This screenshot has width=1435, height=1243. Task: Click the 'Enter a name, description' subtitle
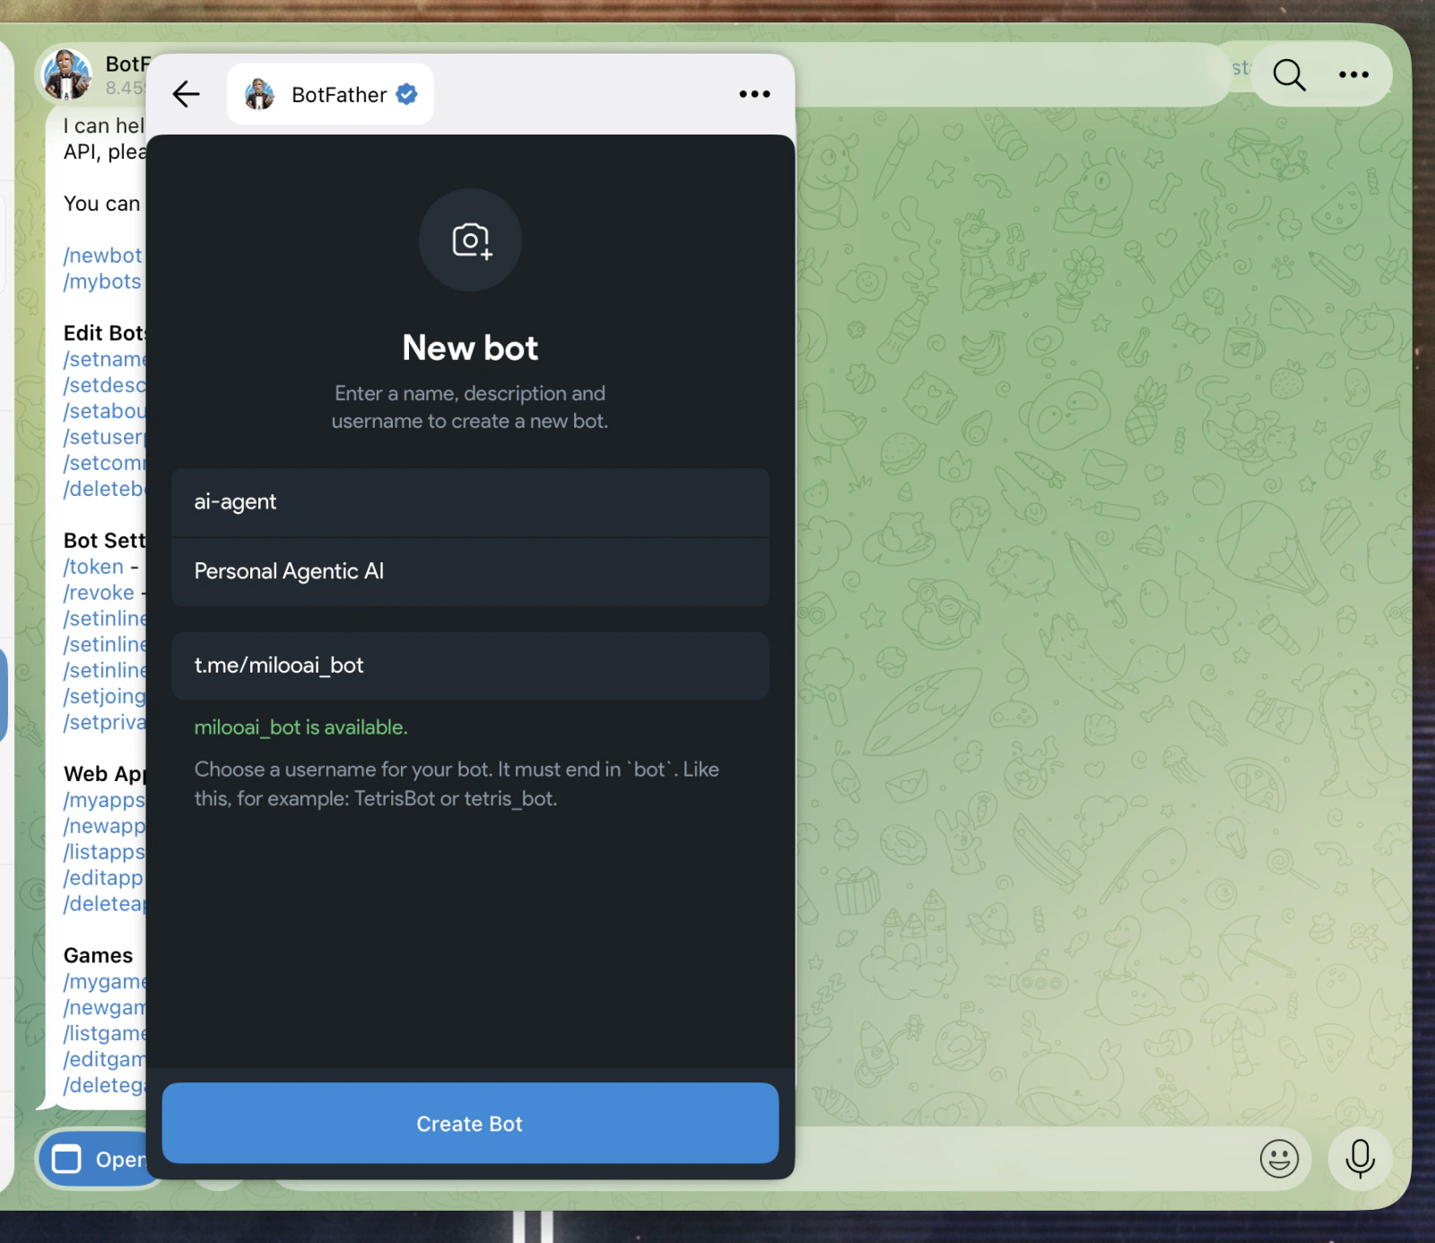pyautogui.click(x=470, y=407)
